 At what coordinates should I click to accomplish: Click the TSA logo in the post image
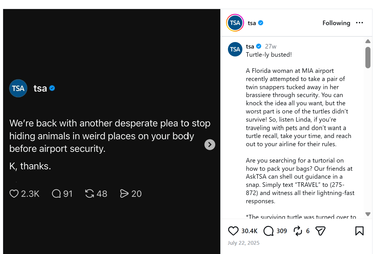pyautogui.click(x=18, y=88)
